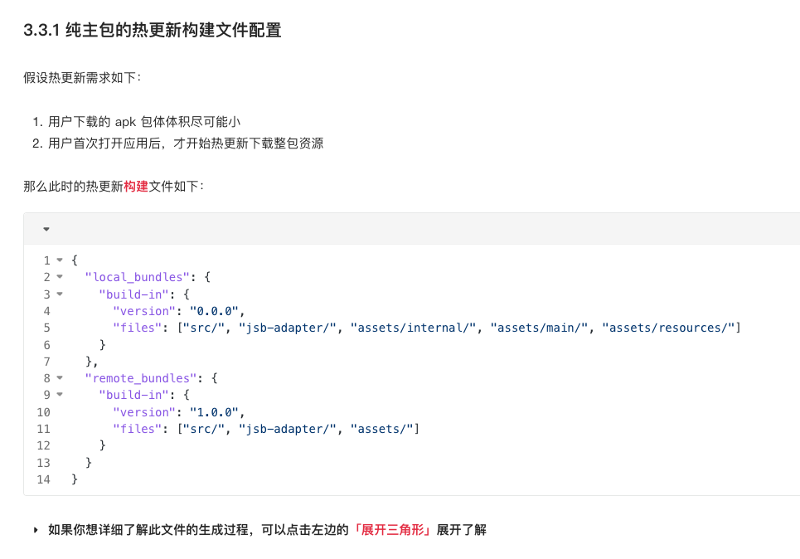Click the "assets/resources/" string
Screen dimensions: 800x559
click(671, 328)
